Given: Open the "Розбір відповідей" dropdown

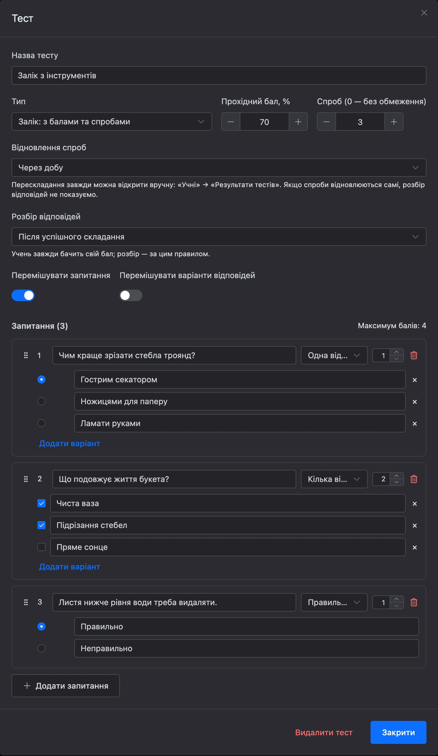Looking at the screenshot, I should (219, 237).
